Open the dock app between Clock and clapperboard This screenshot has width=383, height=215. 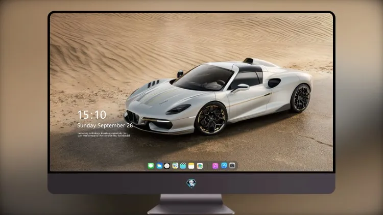click(x=175, y=166)
